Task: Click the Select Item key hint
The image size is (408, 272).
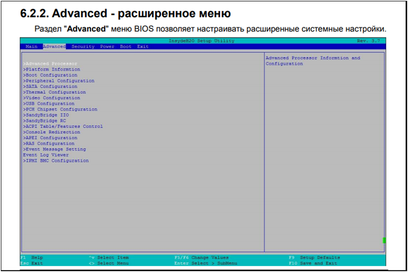Action: click(x=109, y=258)
